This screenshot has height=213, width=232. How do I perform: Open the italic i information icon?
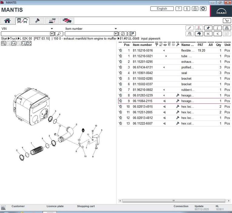click(x=217, y=28)
